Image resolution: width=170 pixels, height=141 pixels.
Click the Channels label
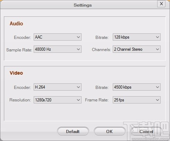101,50
